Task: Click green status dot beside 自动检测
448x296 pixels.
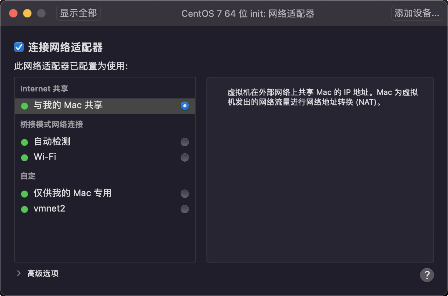Action: tap(24, 142)
